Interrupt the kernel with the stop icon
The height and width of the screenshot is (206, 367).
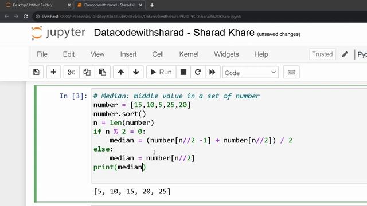click(x=183, y=72)
